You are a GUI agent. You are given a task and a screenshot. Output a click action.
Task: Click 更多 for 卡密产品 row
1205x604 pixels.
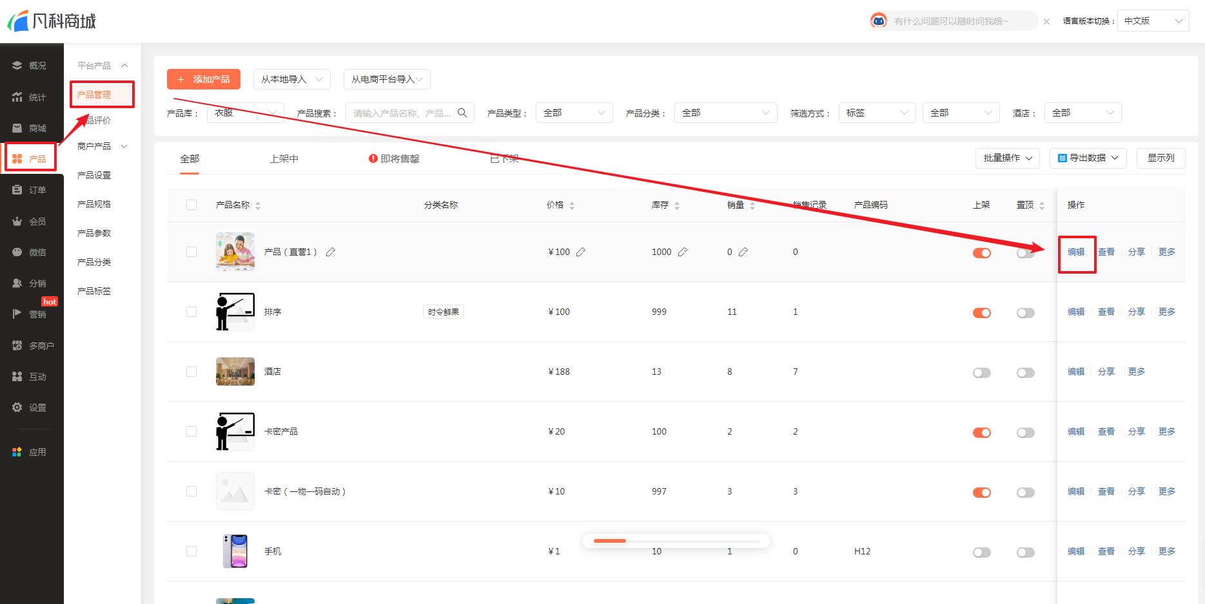coord(1167,431)
